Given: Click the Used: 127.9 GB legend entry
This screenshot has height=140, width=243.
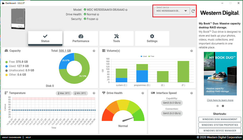Looking at the screenshot, I should 17,66.
